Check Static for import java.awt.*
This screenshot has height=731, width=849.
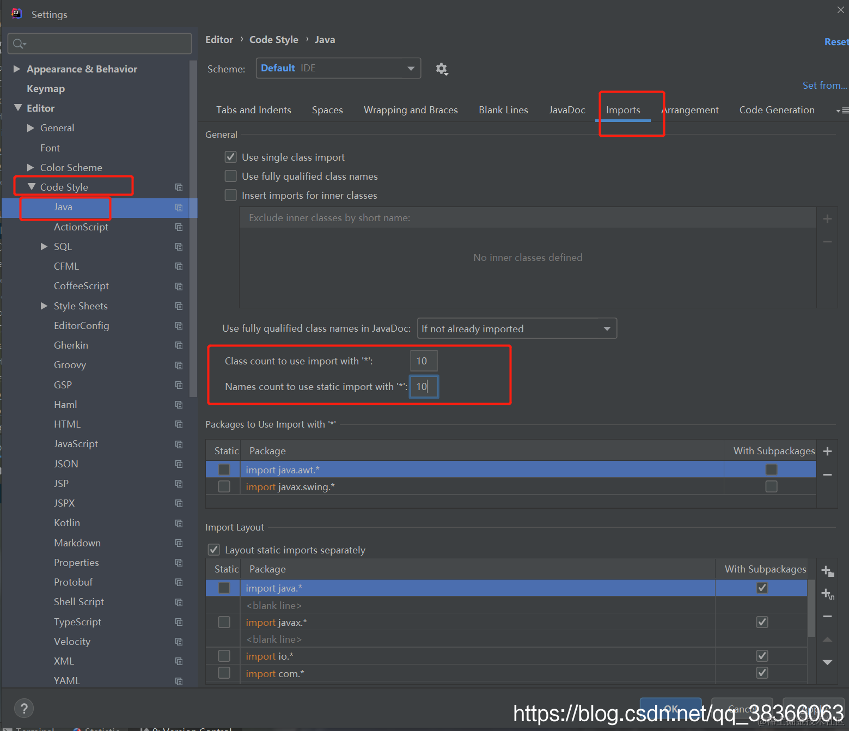(x=224, y=470)
